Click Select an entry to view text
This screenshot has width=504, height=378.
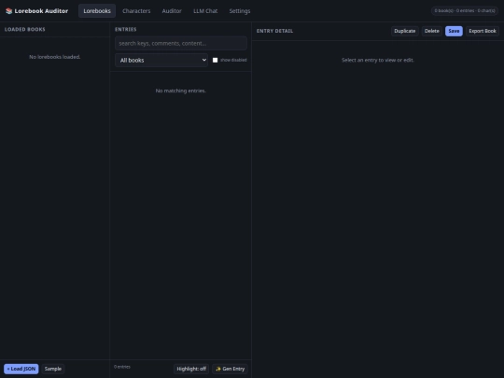click(378, 60)
